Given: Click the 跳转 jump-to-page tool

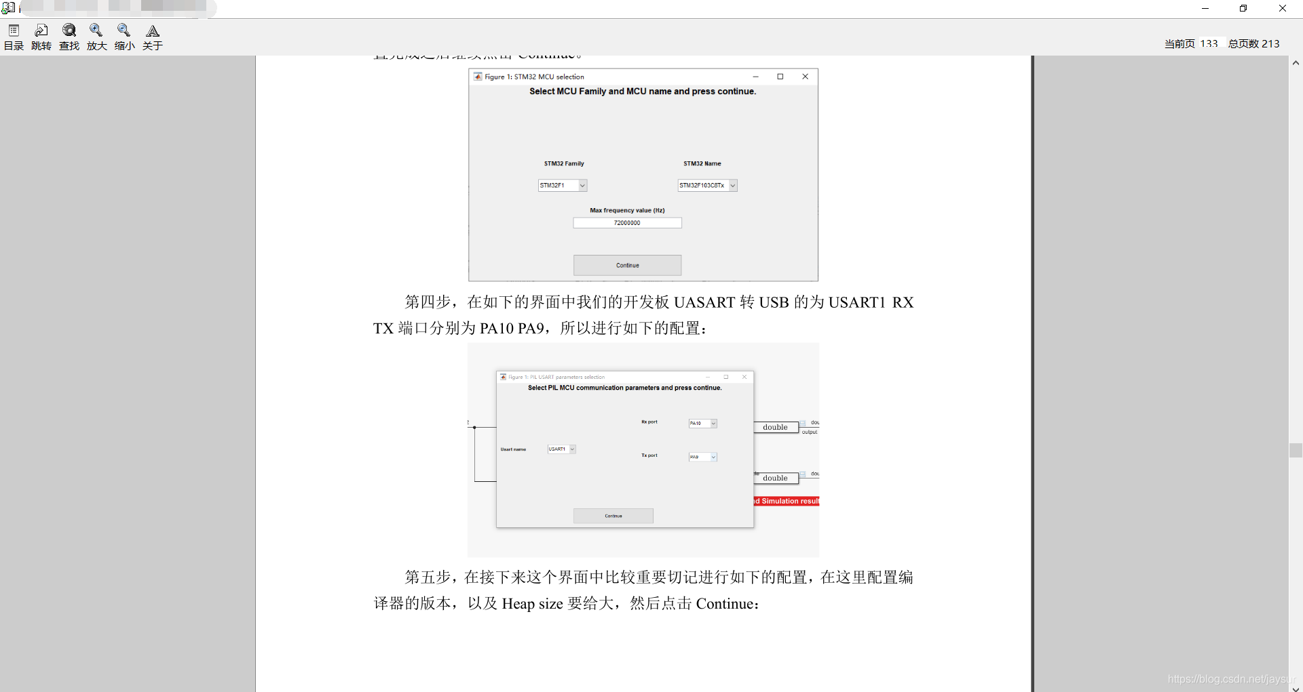Looking at the screenshot, I should click(x=41, y=37).
